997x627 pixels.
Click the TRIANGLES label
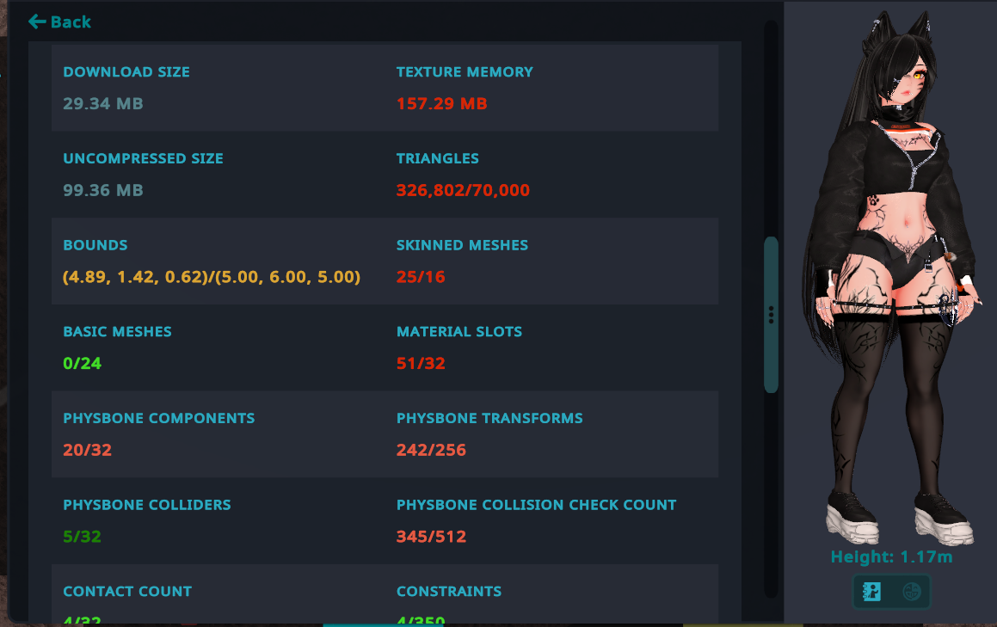(x=438, y=158)
